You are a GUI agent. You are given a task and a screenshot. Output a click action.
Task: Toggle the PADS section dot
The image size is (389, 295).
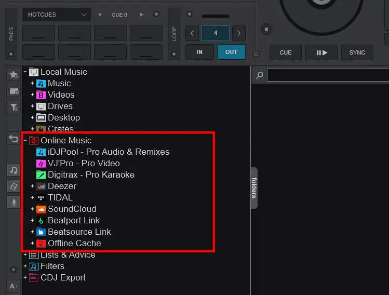pyautogui.click(x=11, y=54)
